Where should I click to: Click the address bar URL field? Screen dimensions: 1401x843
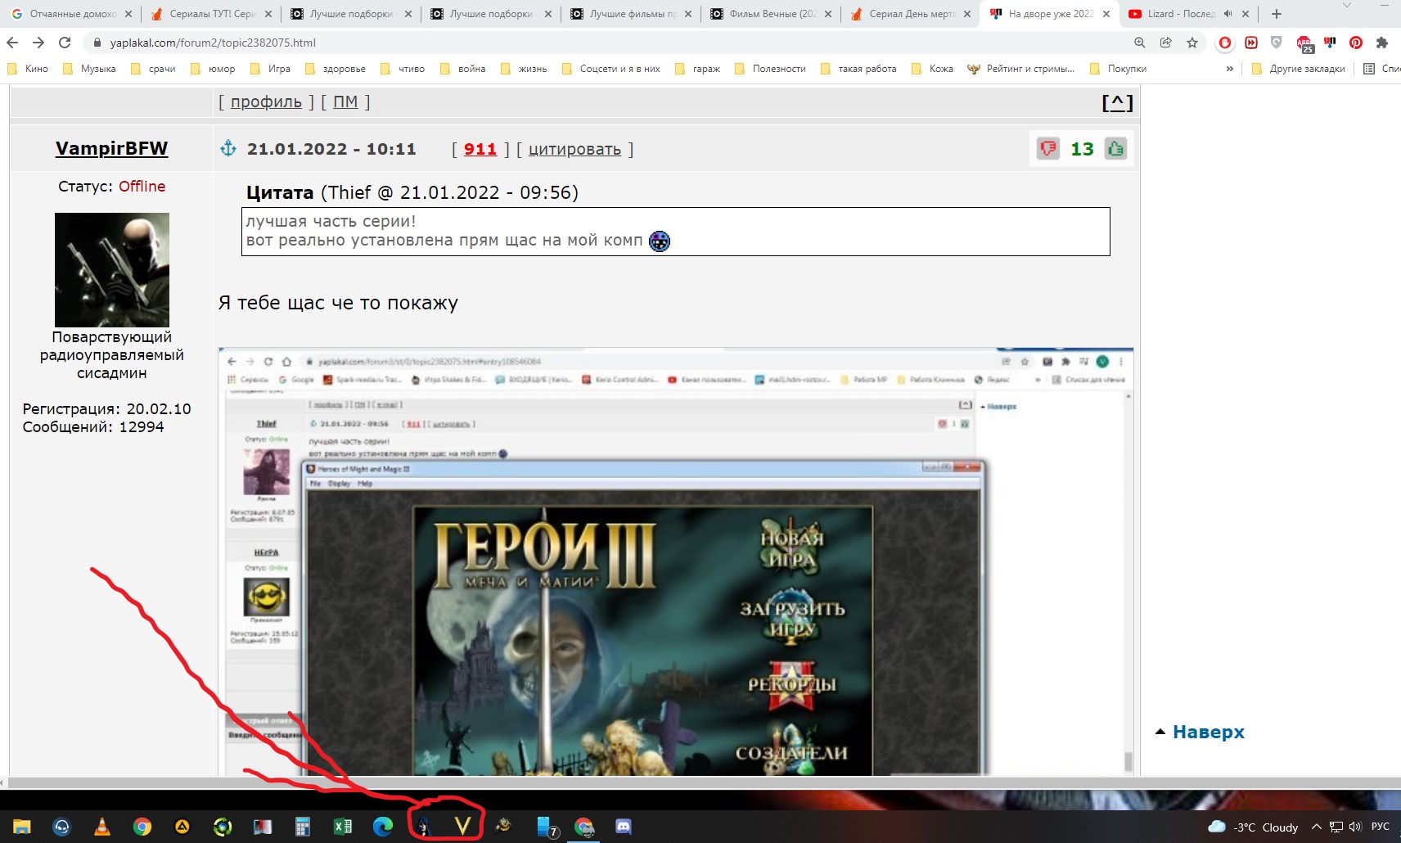606,43
